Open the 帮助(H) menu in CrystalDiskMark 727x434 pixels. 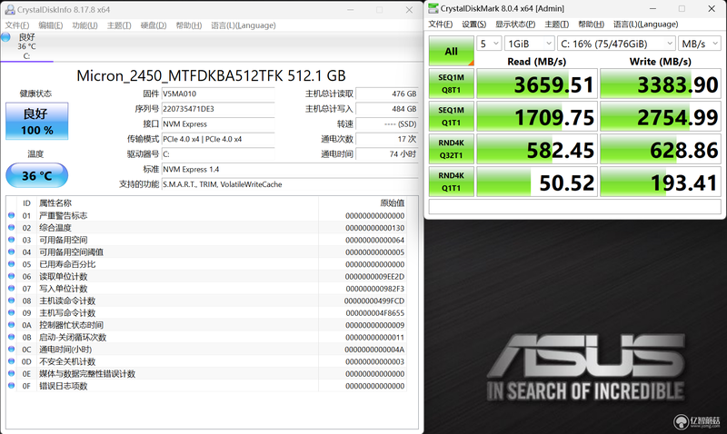click(x=592, y=25)
